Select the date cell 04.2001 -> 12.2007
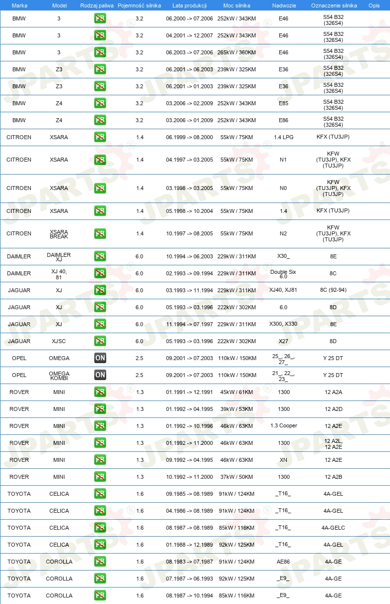The image size is (390, 604). 190,36
